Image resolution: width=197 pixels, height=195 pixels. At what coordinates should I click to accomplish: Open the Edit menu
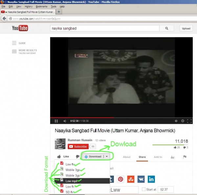[11, 7]
